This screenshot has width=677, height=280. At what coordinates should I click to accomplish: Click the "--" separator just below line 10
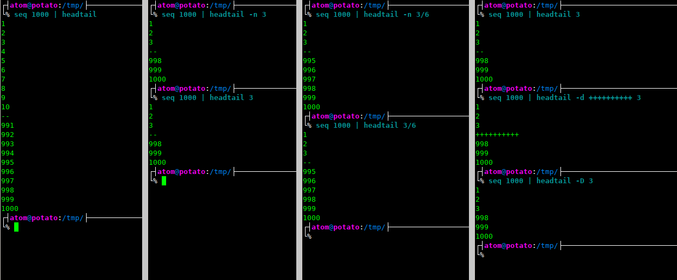click(x=5, y=116)
